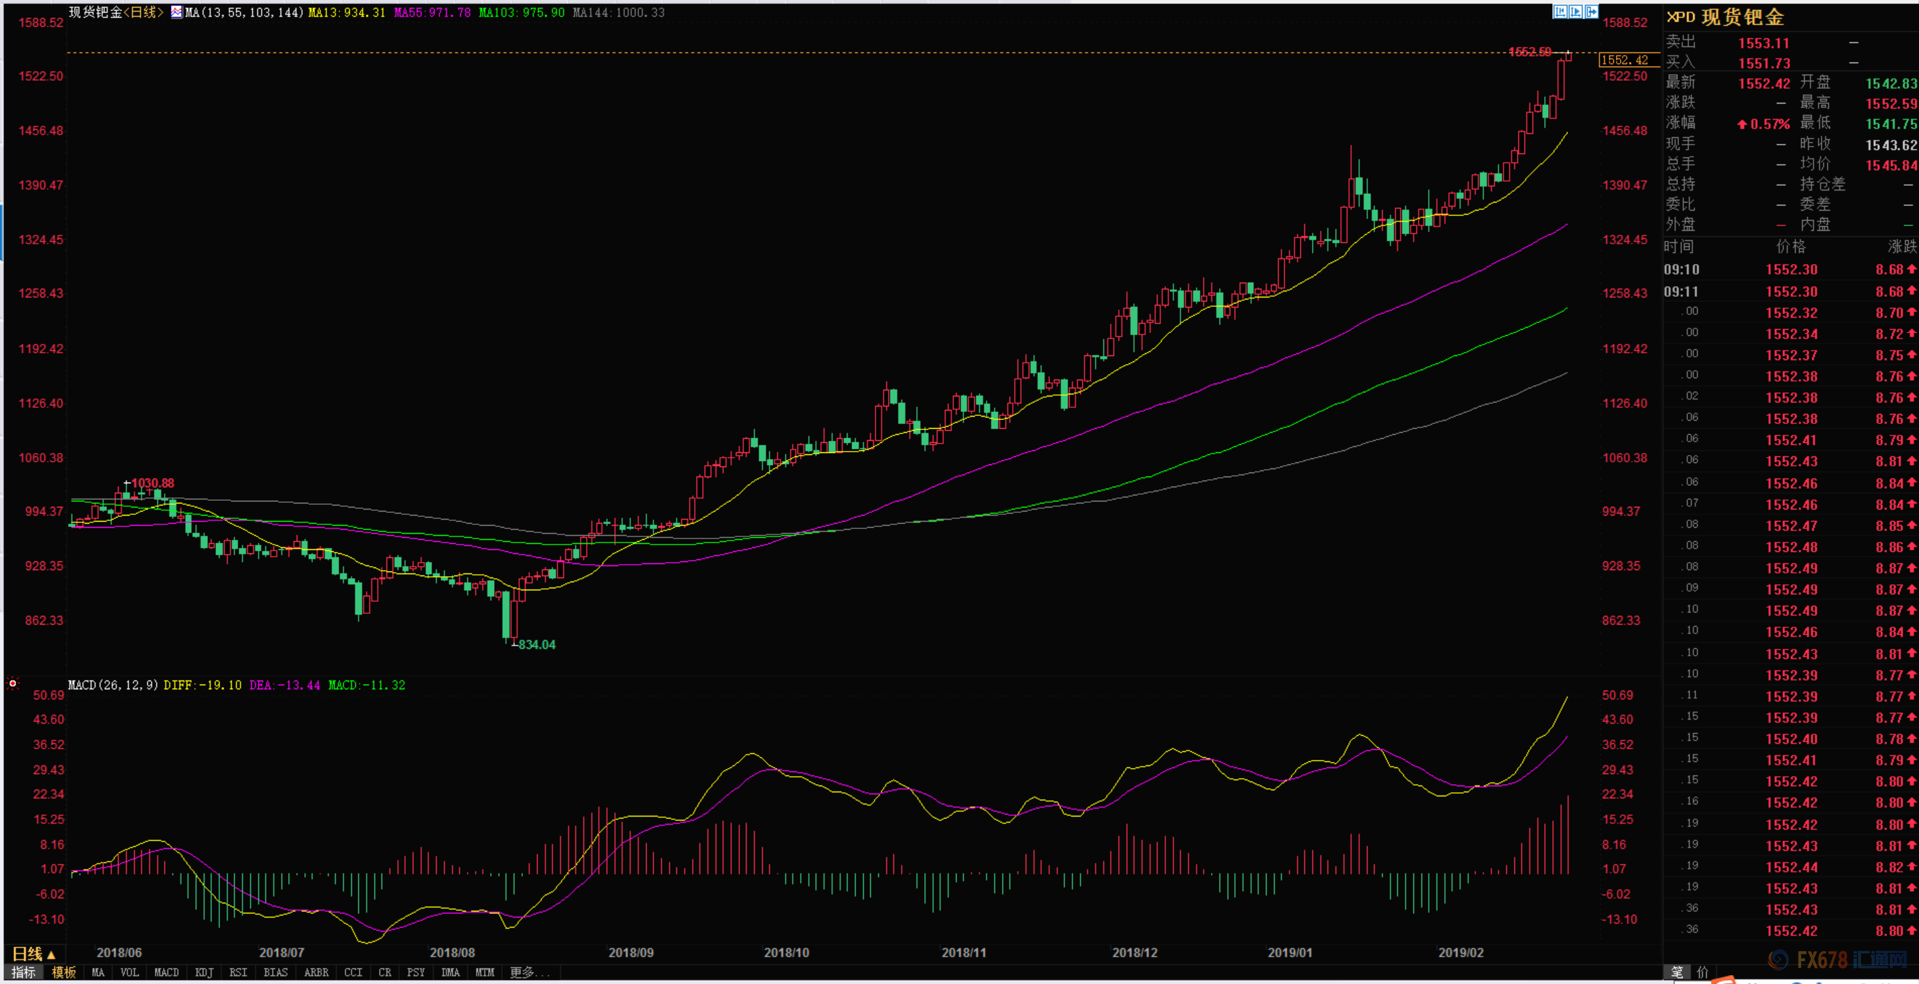1919x984 pixels.
Task: Click the MA indicator settings icon
Action: pos(176,12)
